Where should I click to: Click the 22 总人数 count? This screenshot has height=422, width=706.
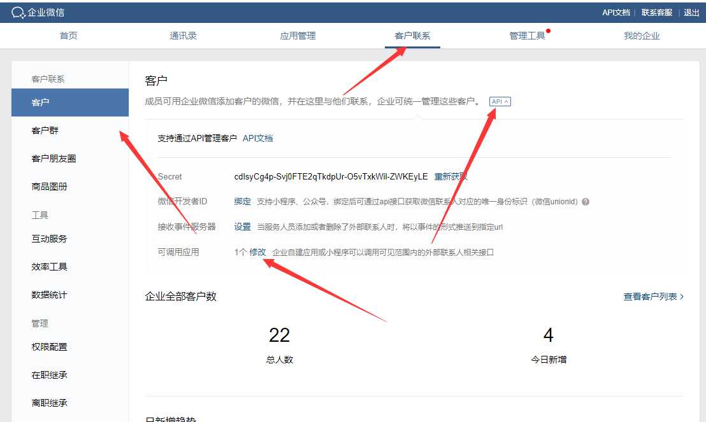pyautogui.click(x=279, y=335)
